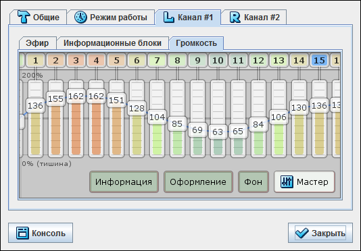The width and height of the screenshot is (361, 251).
Task: Toggle the Информация volume group
Action: (x=124, y=182)
